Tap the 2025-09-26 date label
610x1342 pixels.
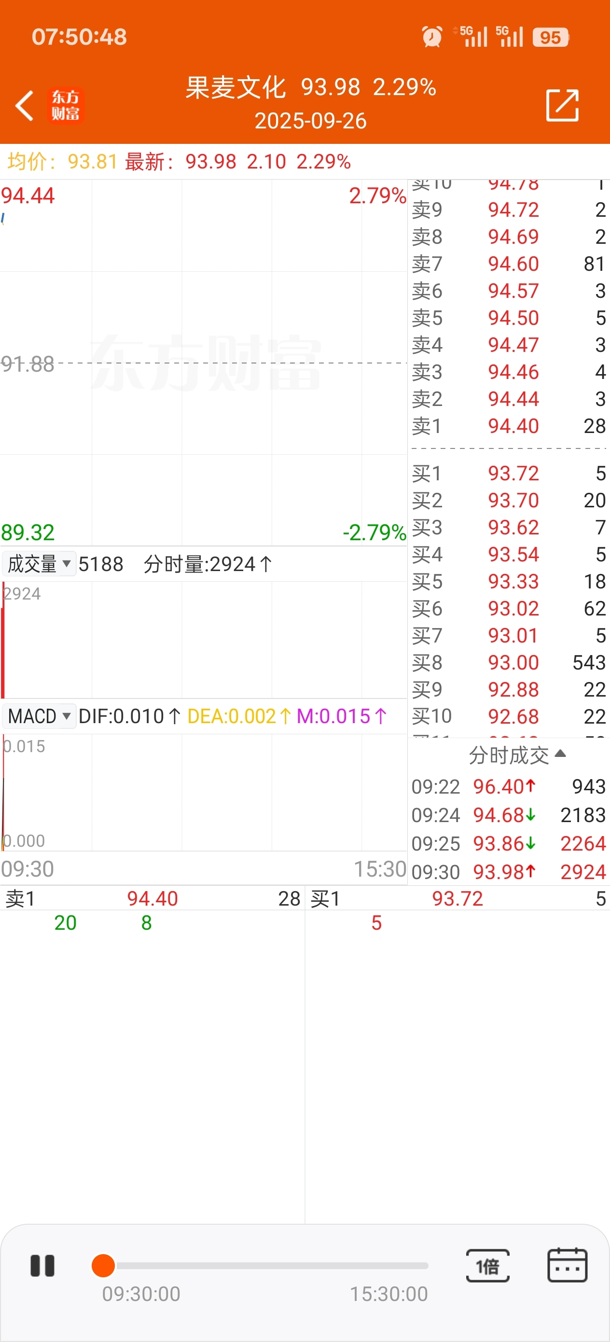pyautogui.click(x=310, y=121)
